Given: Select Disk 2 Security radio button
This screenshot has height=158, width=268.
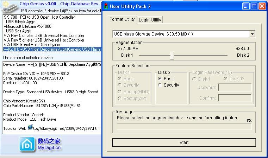Looking at the screenshot, I should 160,85.
